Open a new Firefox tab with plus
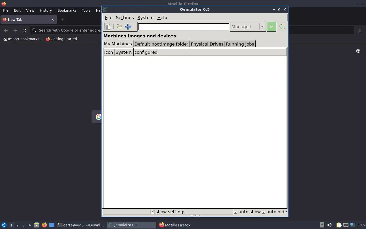 point(62,20)
